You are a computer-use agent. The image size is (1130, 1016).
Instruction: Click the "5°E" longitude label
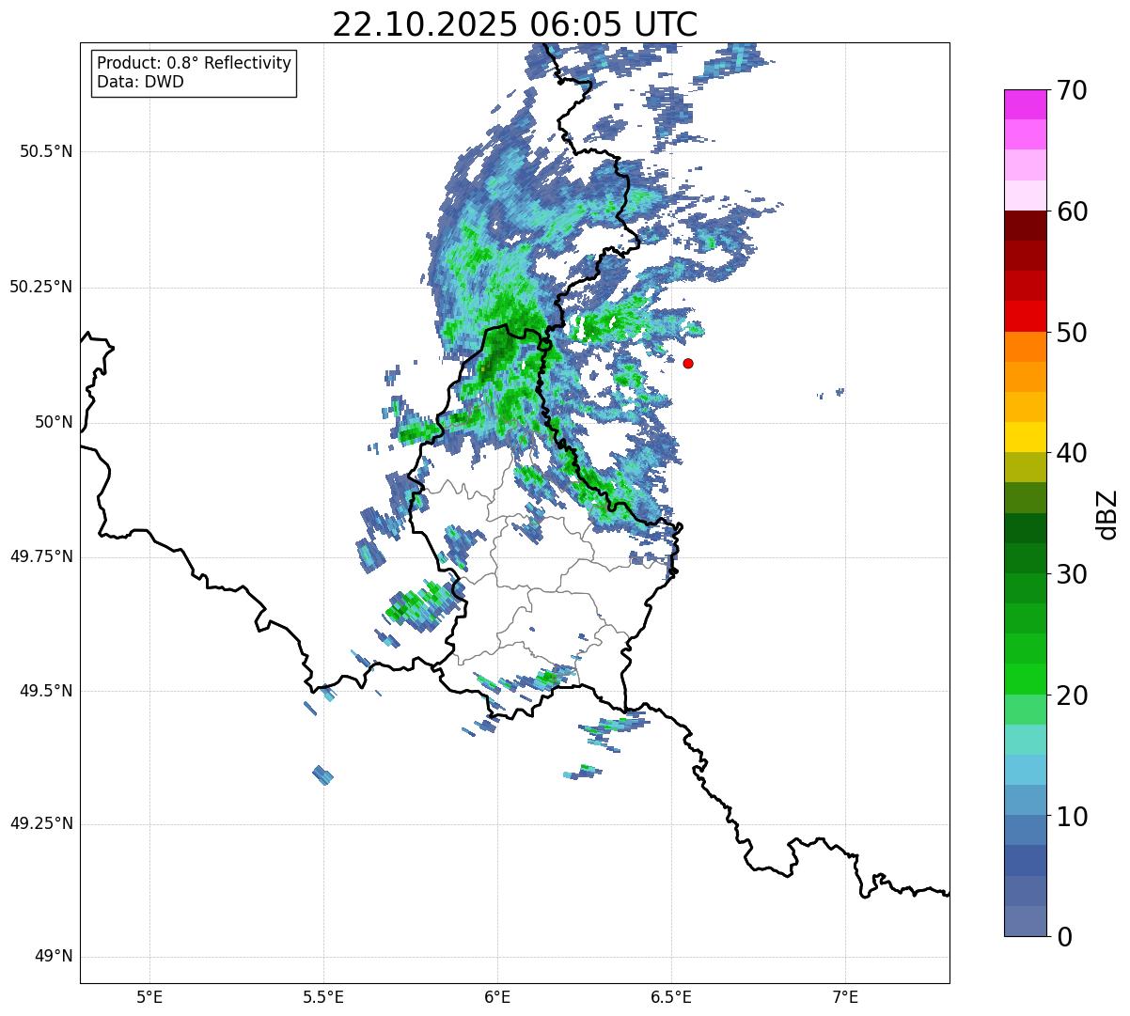coord(149,997)
